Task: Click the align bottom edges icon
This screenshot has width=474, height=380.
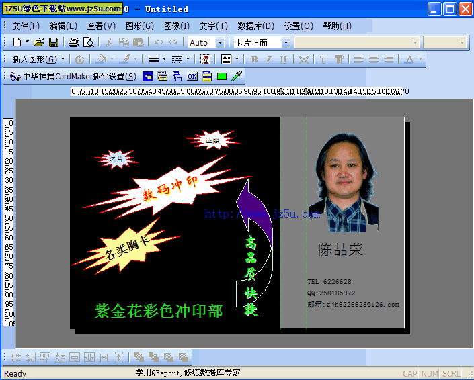Action: [60, 357]
